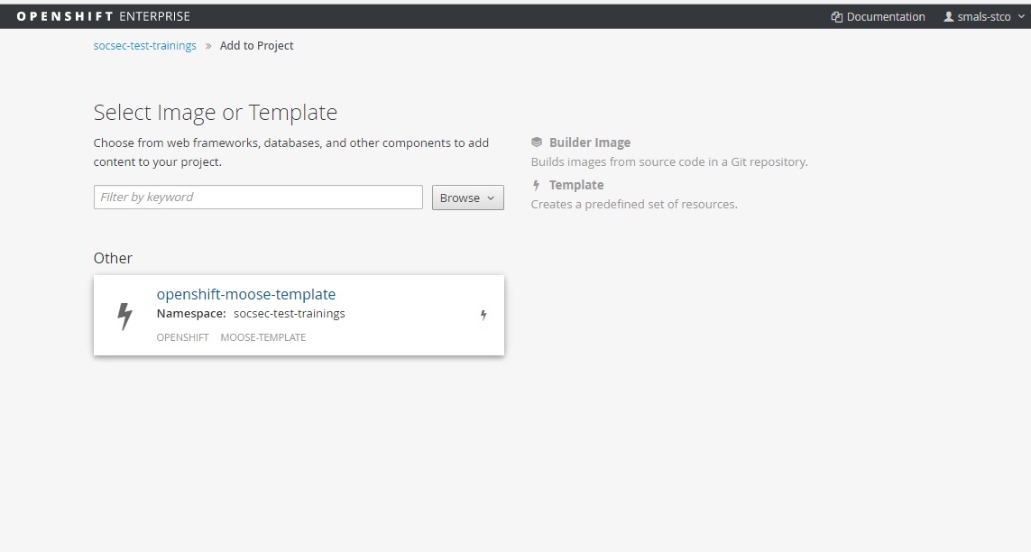The width and height of the screenshot is (1031, 552).
Task: Click small lightning icon on card's right
Action: [483, 315]
